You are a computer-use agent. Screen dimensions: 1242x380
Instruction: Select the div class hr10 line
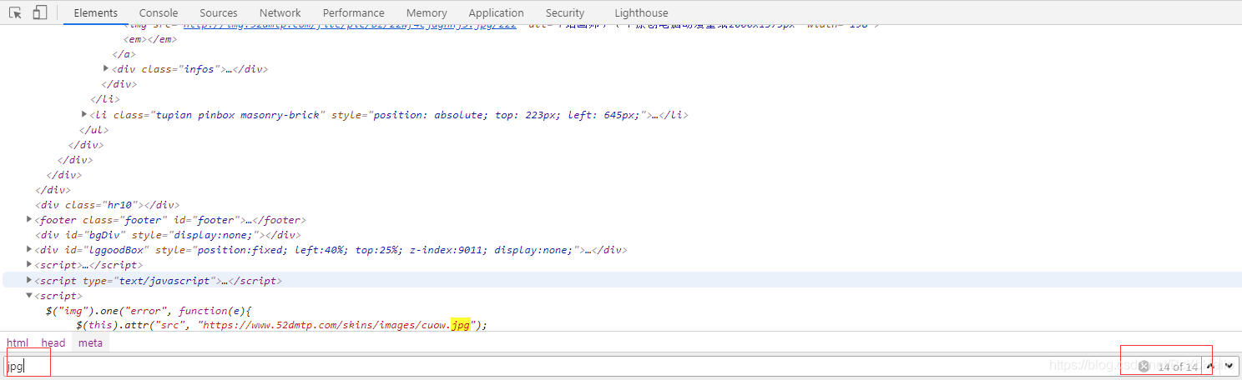[x=107, y=205]
